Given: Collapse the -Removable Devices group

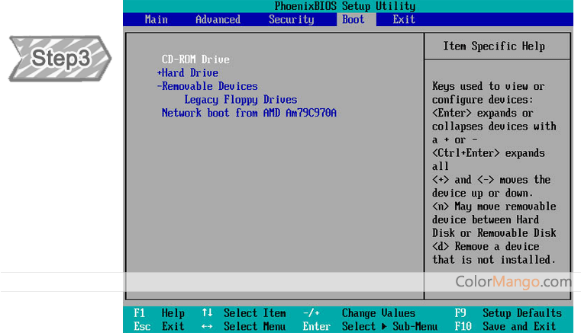Looking at the screenshot, I should coord(207,86).
